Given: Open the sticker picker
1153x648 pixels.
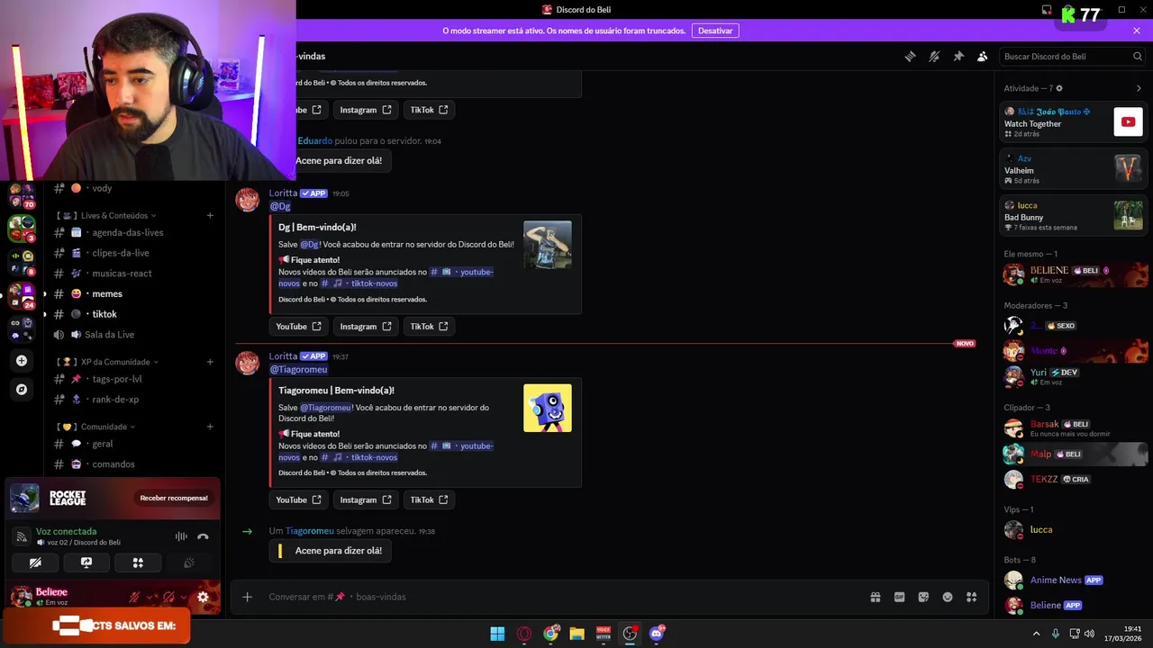Looking at the screenshot, I should 923,597.
